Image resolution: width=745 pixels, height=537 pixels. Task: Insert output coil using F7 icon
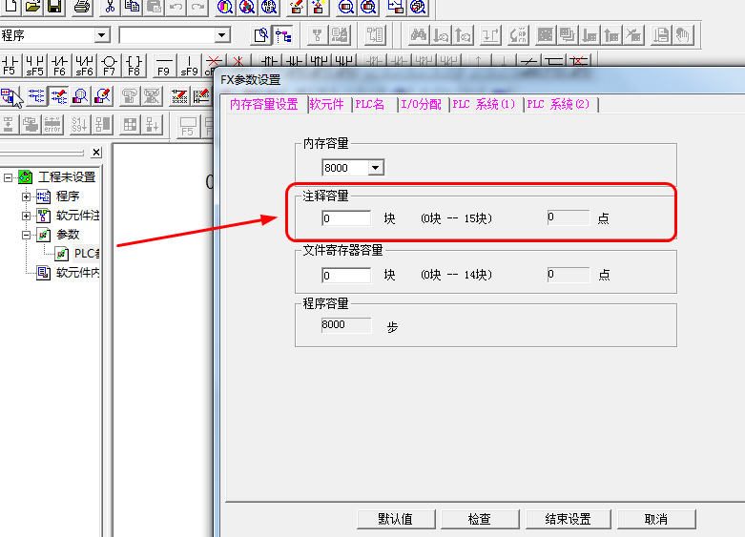tap(109, 65)
